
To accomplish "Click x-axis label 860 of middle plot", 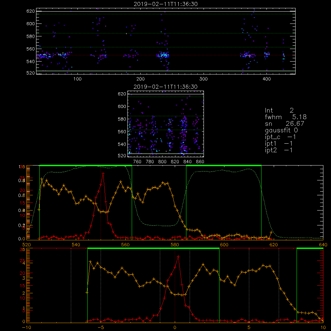I will [200, 162].
